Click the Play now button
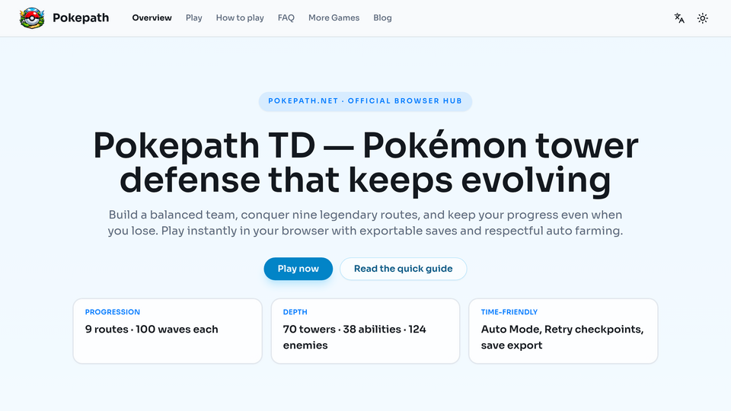This screenshot has width=731, height=411. coord(298,269)
